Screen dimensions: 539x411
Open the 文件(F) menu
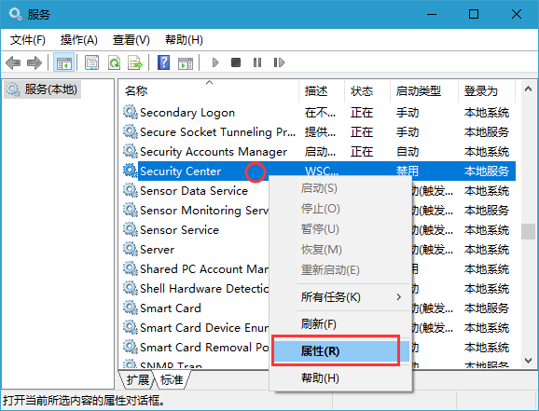(x=28, y=40)
